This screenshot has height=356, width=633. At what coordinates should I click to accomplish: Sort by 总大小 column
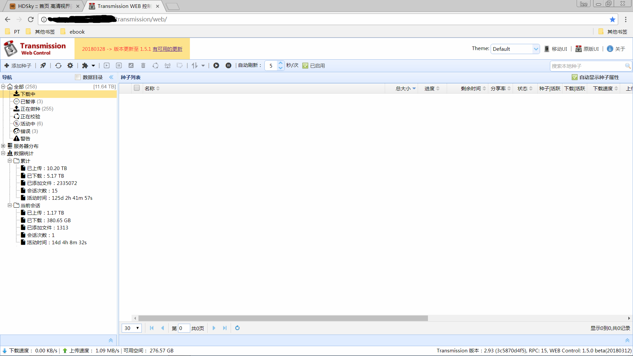pos(406,88)
